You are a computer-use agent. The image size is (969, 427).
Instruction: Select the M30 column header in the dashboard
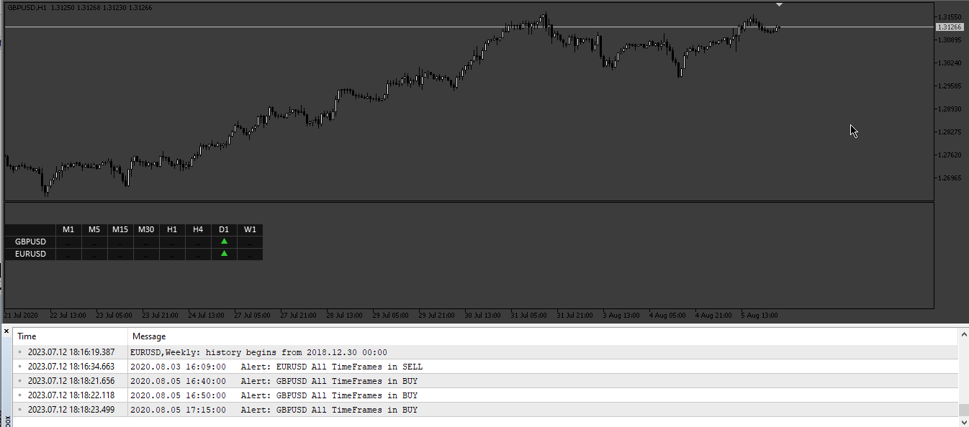pyautogui.click(x=146, y=230)
